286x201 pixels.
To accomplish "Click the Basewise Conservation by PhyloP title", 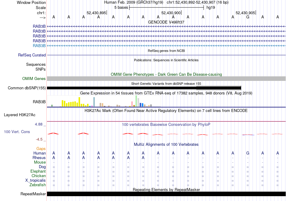I will 166,125.
